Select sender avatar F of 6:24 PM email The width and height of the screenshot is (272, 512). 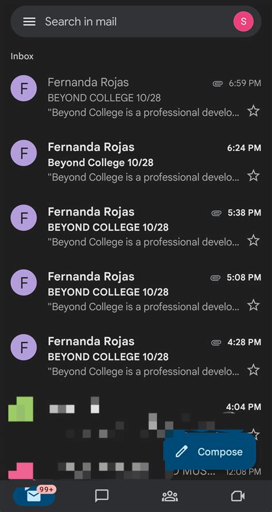click(24, 153)
